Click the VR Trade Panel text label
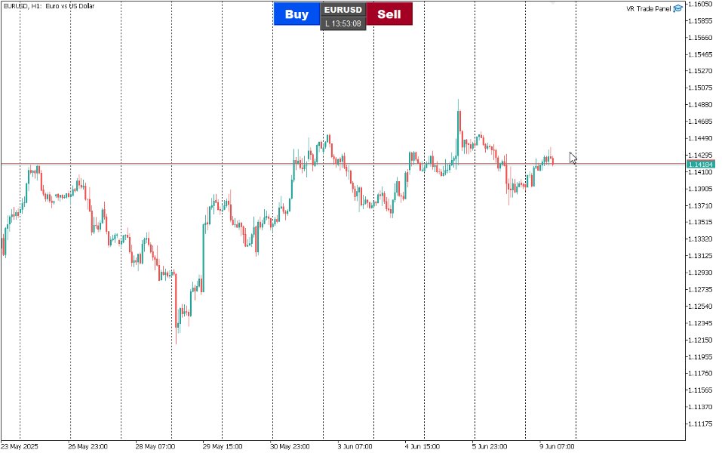 648,9
